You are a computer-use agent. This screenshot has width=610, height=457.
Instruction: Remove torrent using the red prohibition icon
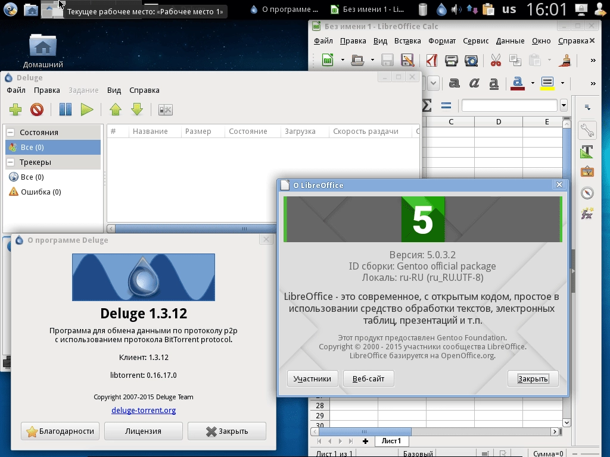pyautogui.click(x=37, y=109)
